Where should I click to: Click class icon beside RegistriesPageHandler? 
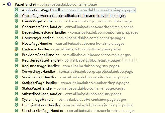click(17, 66)
